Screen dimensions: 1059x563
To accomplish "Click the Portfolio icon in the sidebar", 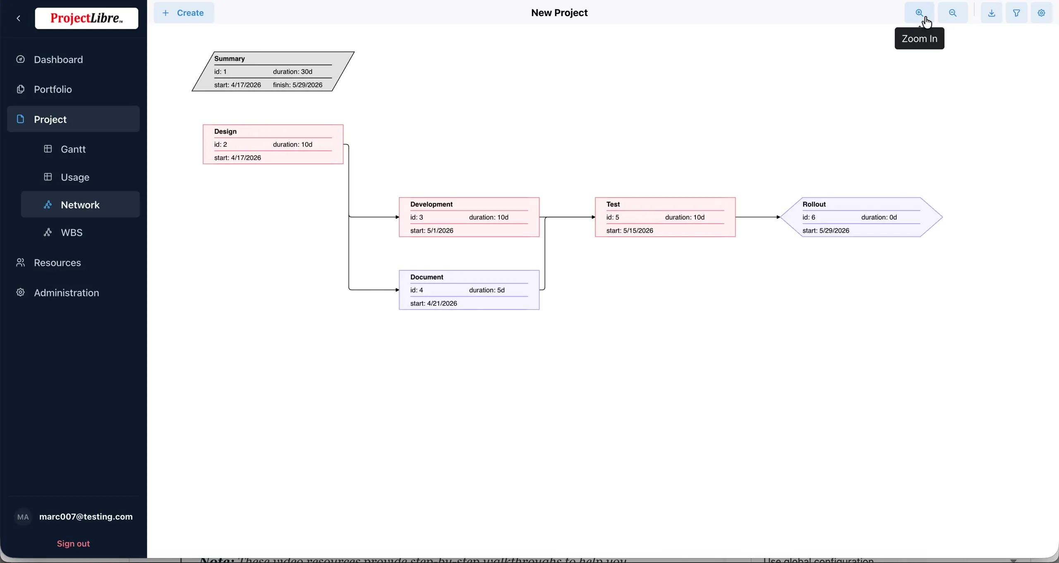I will pos(20,89).
